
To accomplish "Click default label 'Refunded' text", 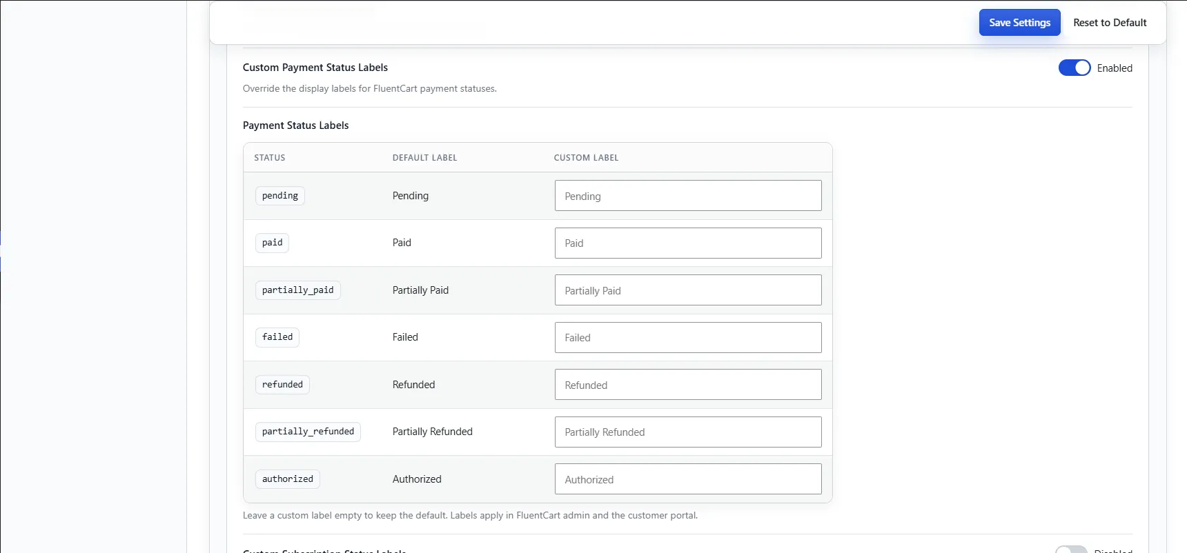I will pos(414,385).
